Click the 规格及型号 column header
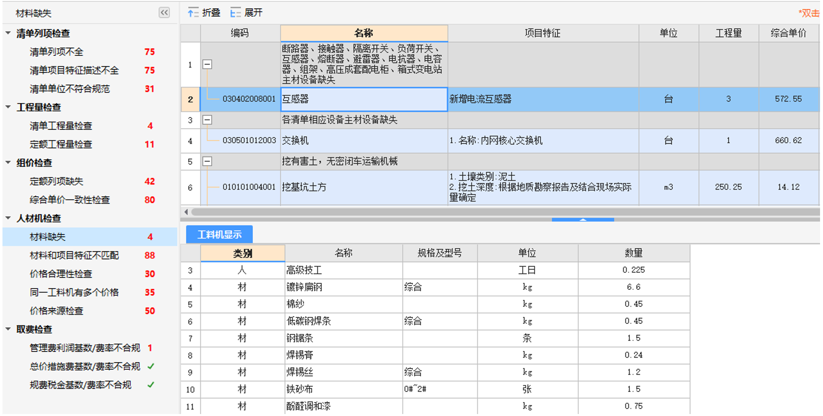This screenshot has height=416, width=823. [440, 253]
